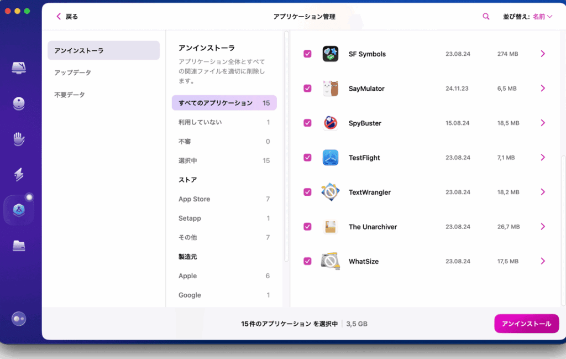Filter by App Store category
The width and height of the screenshot is (566, 359).
tap(194, 199)
